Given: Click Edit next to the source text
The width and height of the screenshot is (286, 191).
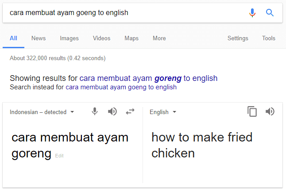Looking at the screenshot, I should click(59, 156).
